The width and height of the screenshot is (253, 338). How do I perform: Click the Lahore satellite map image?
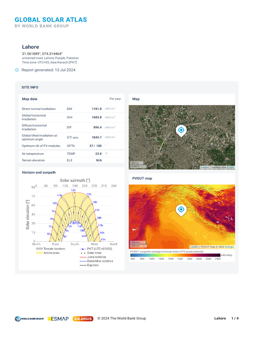182,137
